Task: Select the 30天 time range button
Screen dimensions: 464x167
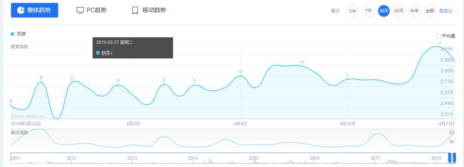Action: (x=384, y=11)
